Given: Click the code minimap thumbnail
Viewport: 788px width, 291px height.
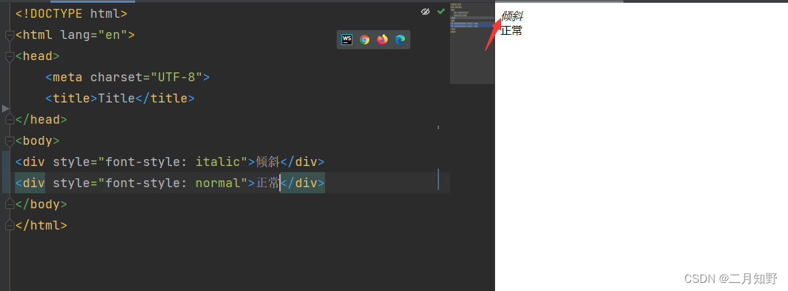Looking at the screenshot, I should [x=472, y=43].
